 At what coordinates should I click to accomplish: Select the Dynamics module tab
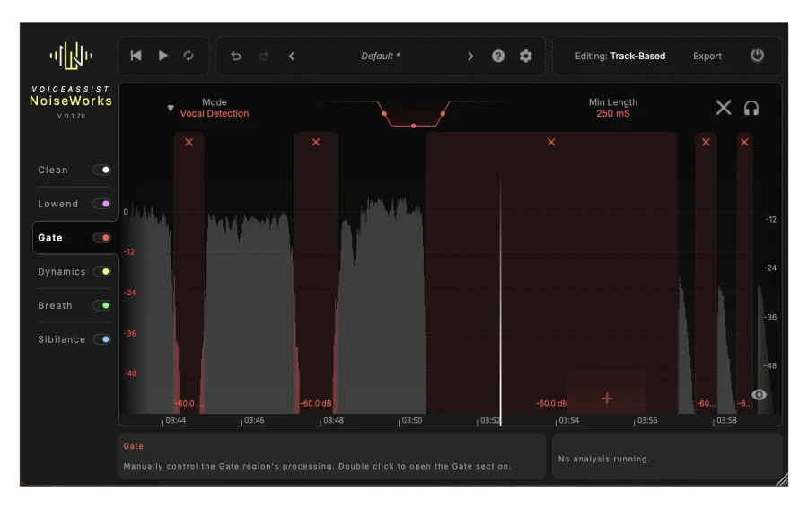[61, 272]
